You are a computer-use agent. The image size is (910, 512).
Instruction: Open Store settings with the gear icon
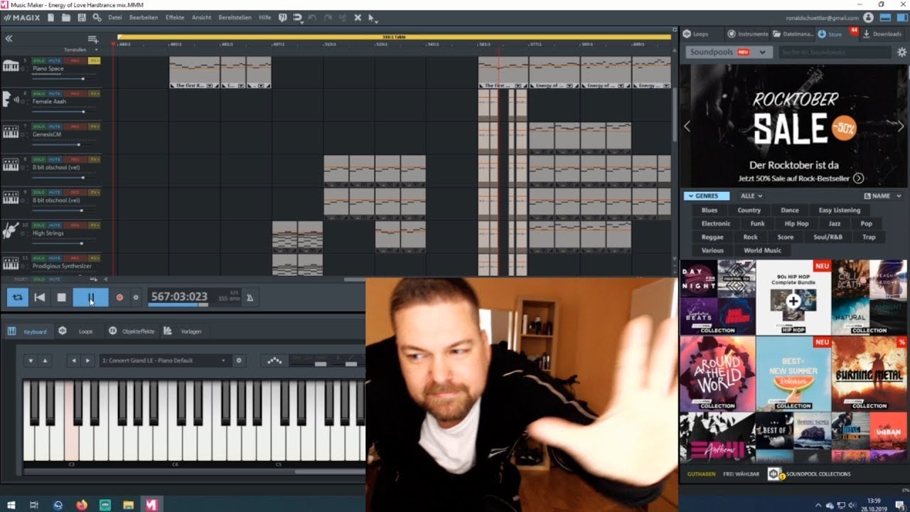(x=901, y=52)
